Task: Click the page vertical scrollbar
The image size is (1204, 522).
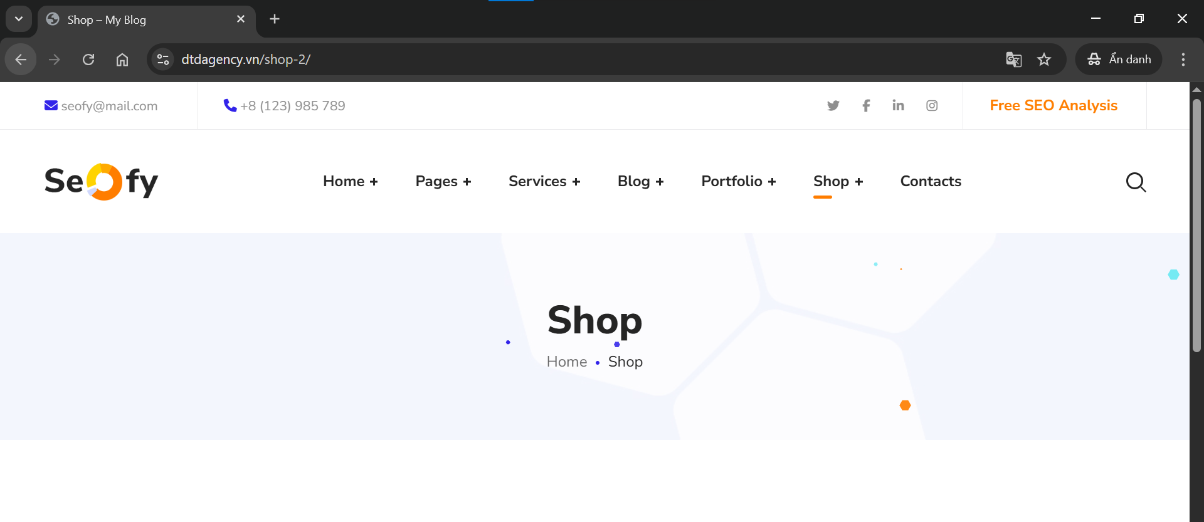Action: point(1196,226)
